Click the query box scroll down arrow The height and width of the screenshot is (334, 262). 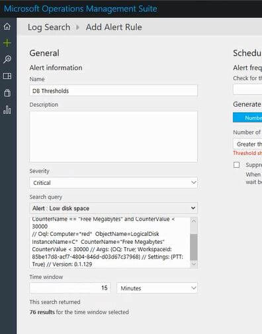click(x=194, y=264)
